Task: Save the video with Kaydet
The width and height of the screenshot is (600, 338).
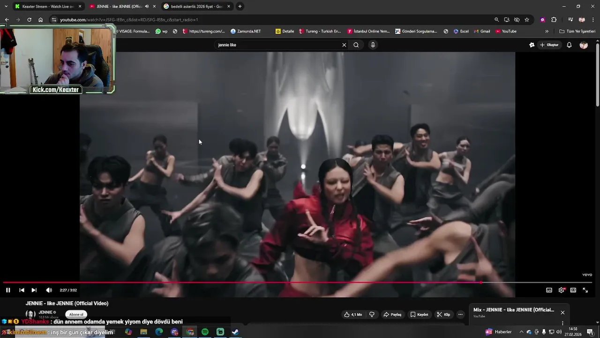Action: pos(419,315)
